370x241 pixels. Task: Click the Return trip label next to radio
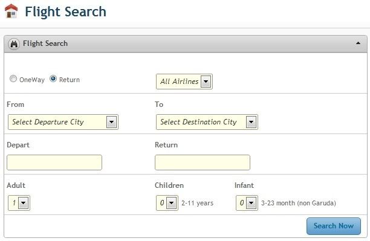point(70,80)
